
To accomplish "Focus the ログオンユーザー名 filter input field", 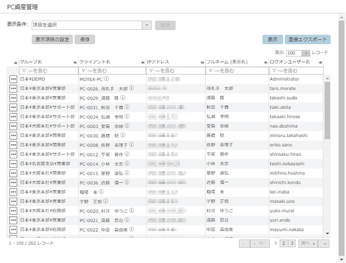I will click(x=298, y=71).
